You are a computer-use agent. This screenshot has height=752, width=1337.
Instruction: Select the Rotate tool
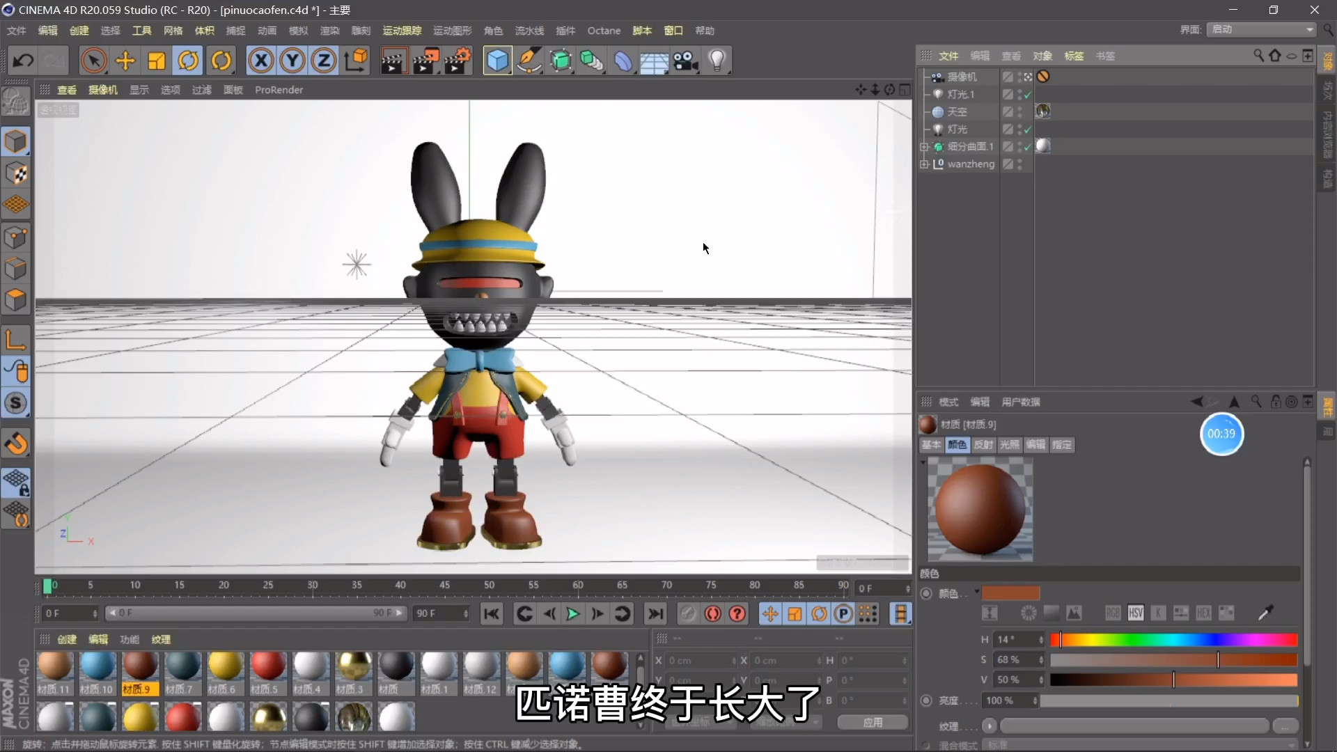coord(188,61)
